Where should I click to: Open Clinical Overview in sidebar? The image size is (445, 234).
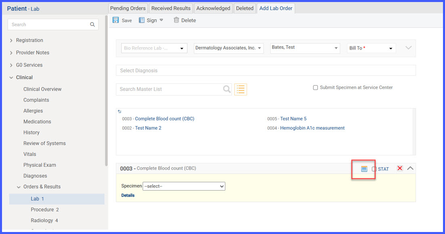click(42, 89)
